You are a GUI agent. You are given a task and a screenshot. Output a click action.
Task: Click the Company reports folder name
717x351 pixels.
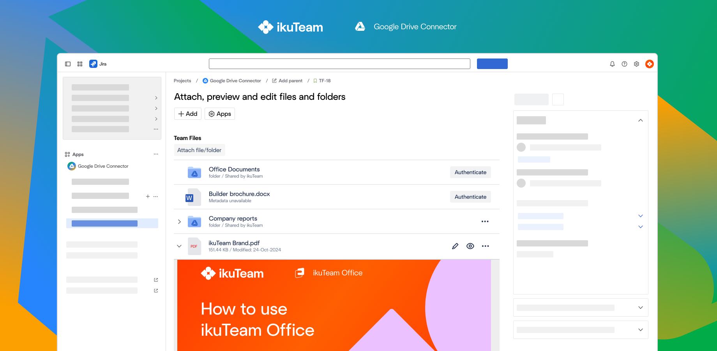point(233,218)
